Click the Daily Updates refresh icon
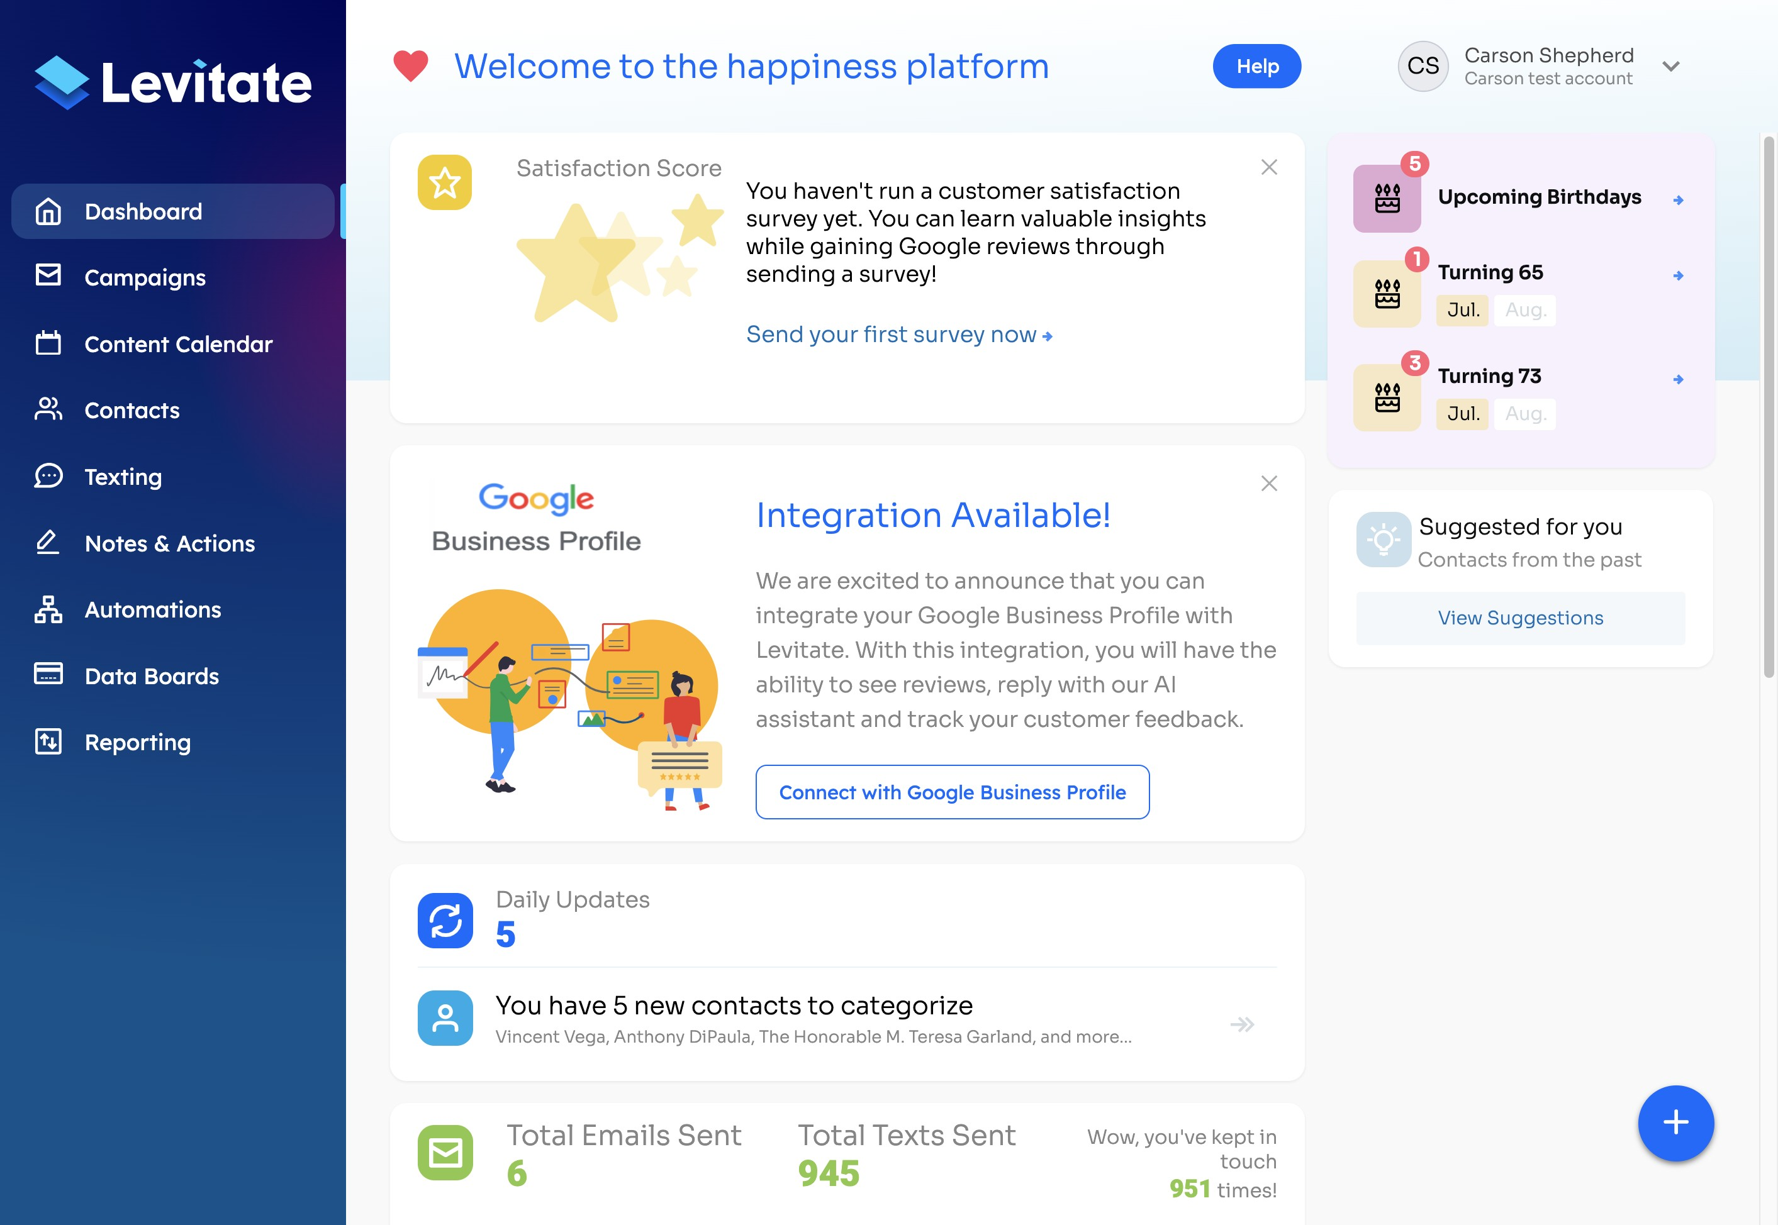The image size is (1778, 1225). (x=445, y=919)
